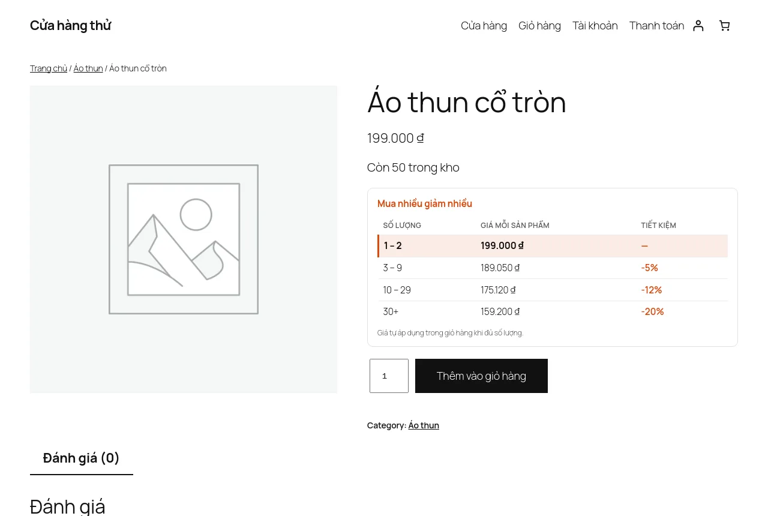Click the Thêm vào giỏ hàng button
This screenshot has width=768, height=516.
tap(481, 376)
